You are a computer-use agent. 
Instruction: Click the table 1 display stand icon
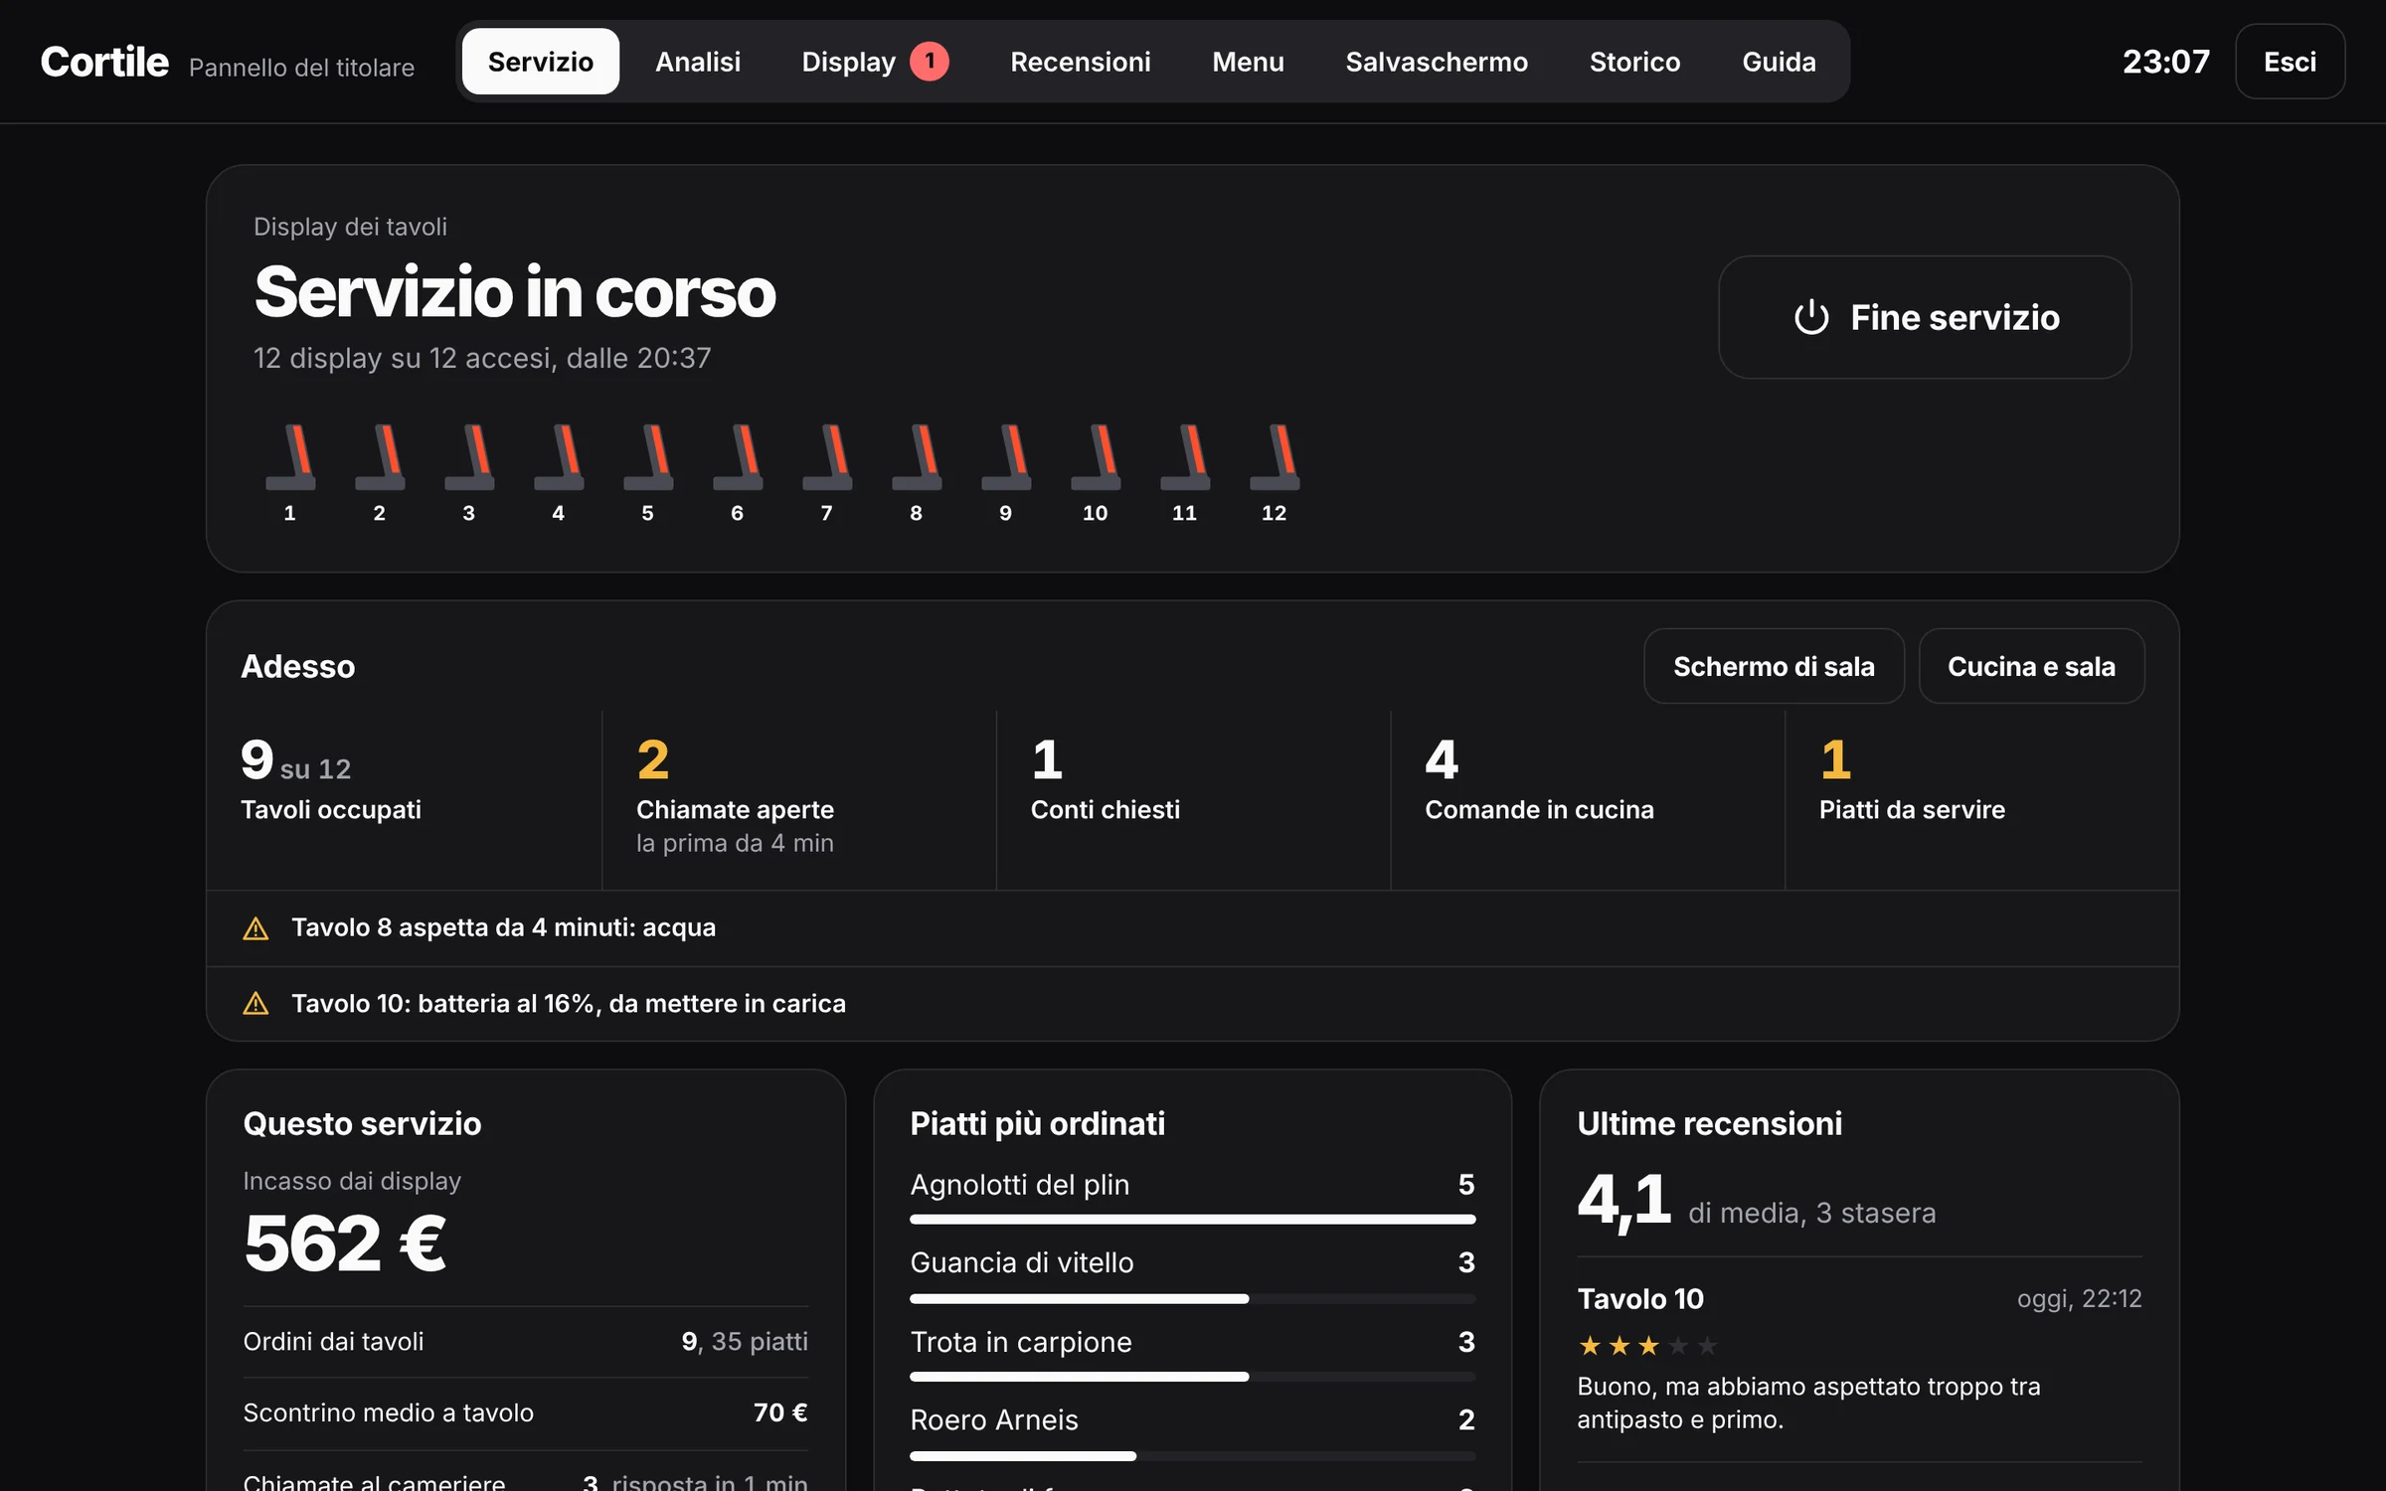[290, 457]
